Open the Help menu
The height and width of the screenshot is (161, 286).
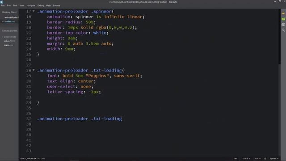coord(48,5)
